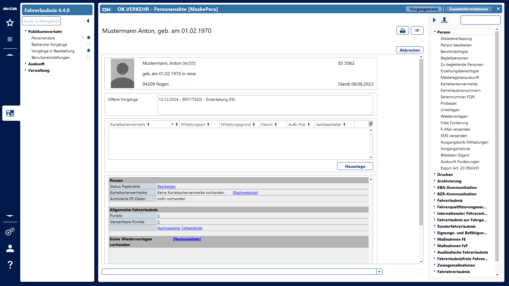Screen dimensions: 509x286
Task: Open the Vorgangsmenü tab
Action: coord(423,9)
